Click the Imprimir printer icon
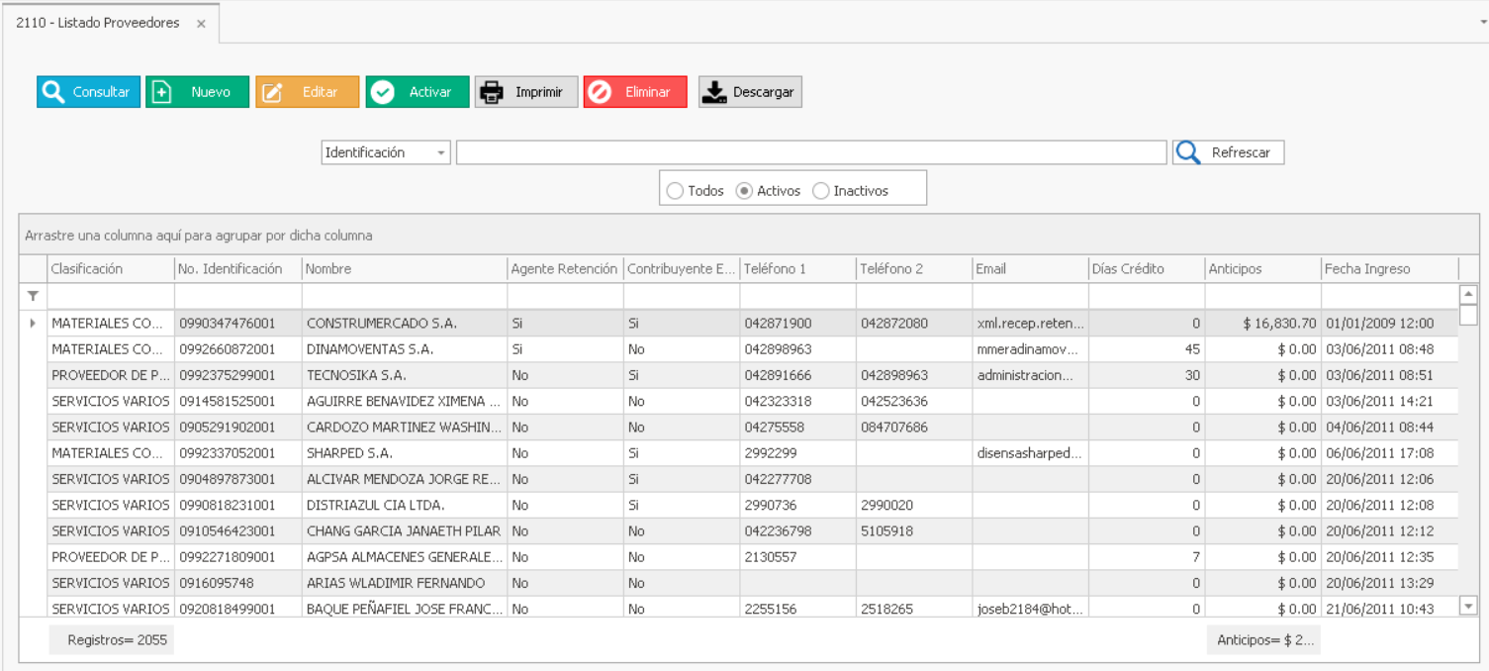Viewport: 1489px width, 671px height. click(x=491, y=92)
